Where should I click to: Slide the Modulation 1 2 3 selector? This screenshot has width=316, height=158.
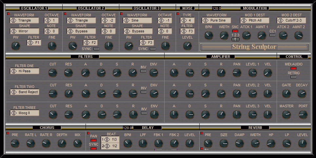(x=235, y=39)
